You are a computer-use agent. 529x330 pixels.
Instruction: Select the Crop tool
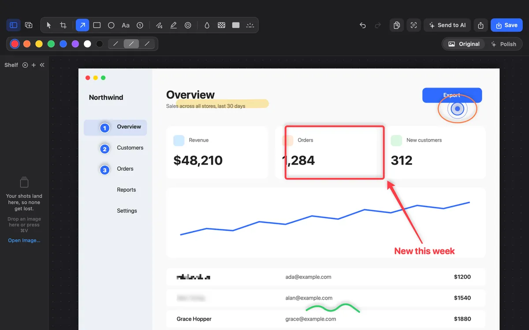click(63, 25)
